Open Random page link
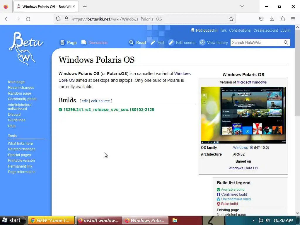 [x=19, y=93]
